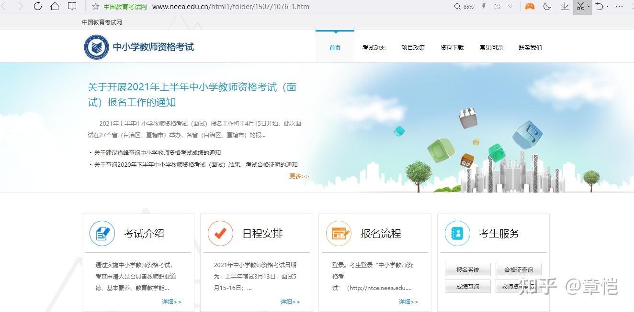The height and width of the screenshot is (312, 634).
Task: Expand the address bar chevron dropdown
Action: [x=510, y=7]
